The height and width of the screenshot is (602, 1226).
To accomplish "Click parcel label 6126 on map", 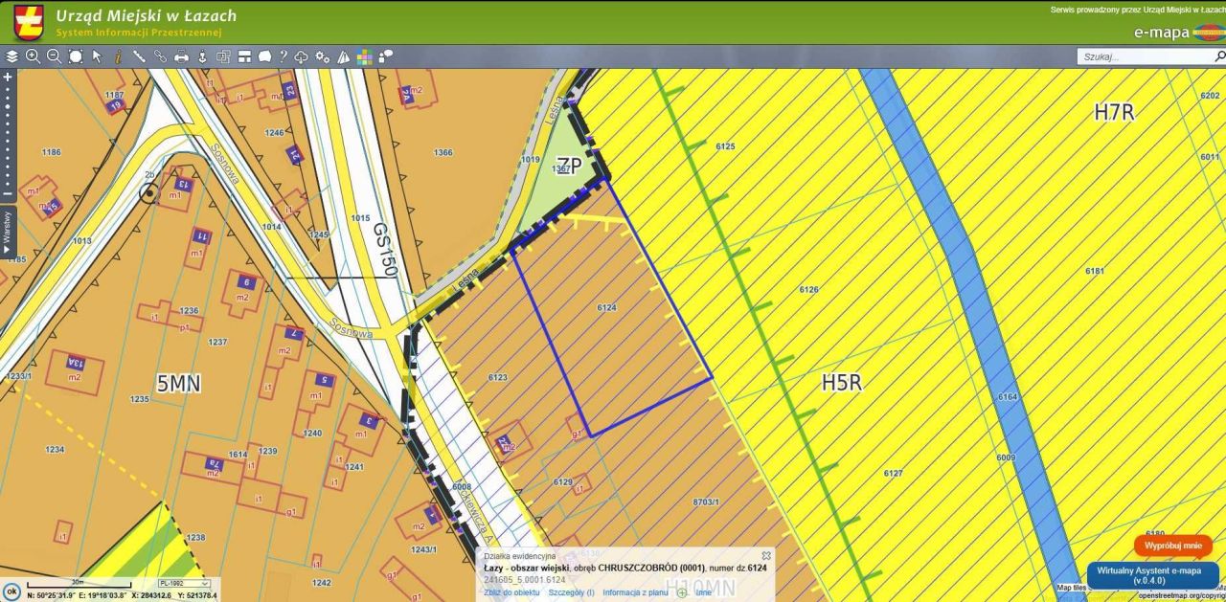I will 809,289.
